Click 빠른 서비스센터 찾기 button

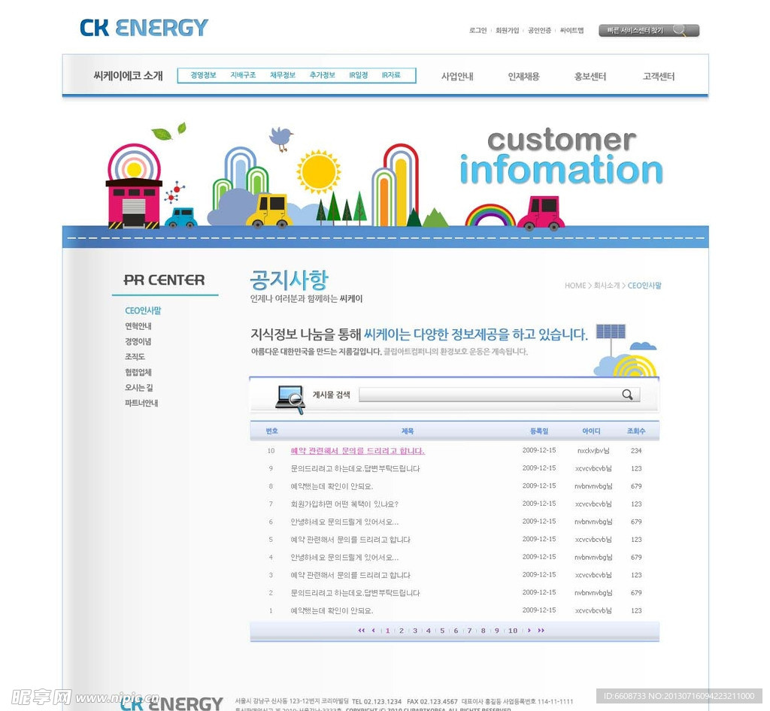(x=649, y=30)
